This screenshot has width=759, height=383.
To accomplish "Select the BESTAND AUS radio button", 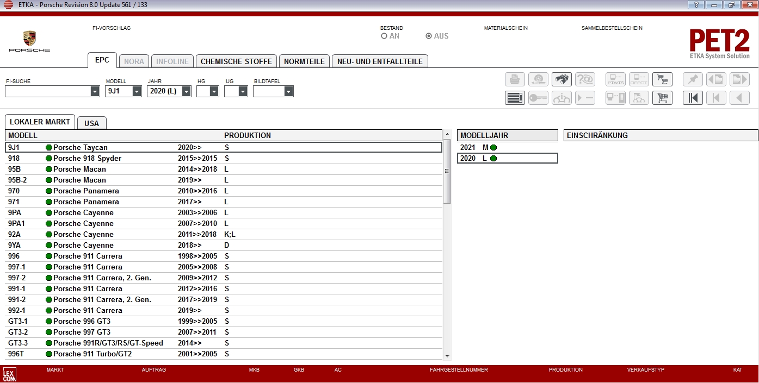I will 429,36.
